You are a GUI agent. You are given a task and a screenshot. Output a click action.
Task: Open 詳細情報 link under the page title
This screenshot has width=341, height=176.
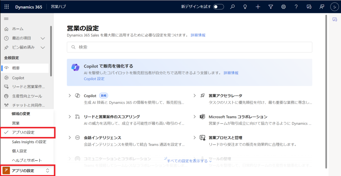click(198, 35)
